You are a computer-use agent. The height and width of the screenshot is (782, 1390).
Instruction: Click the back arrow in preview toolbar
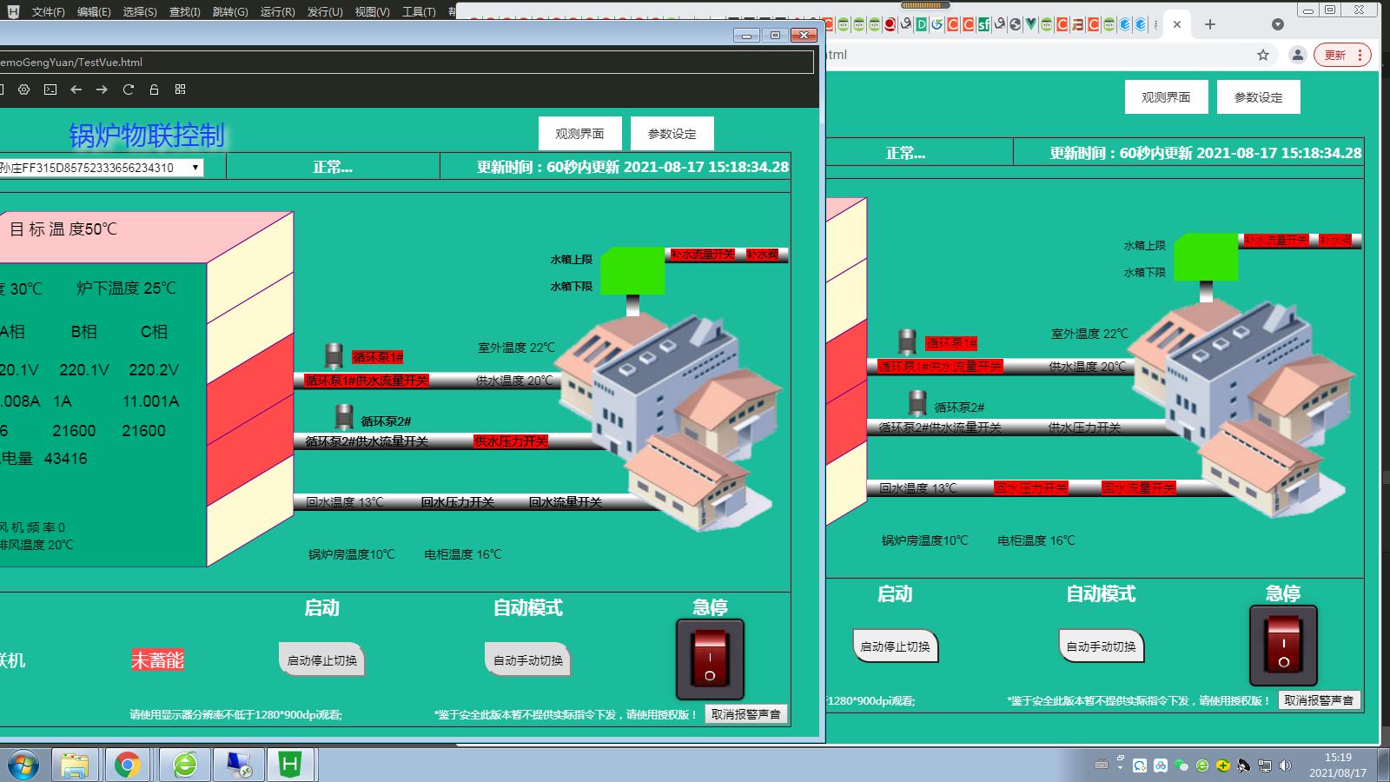click(76, 89)
